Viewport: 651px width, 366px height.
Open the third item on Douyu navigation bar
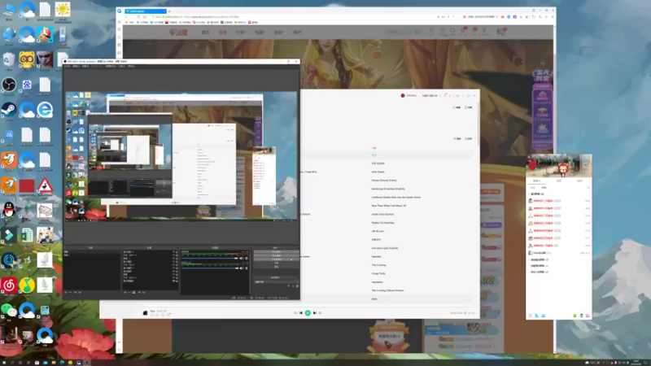pyautogui.click(x=240, y=33)
